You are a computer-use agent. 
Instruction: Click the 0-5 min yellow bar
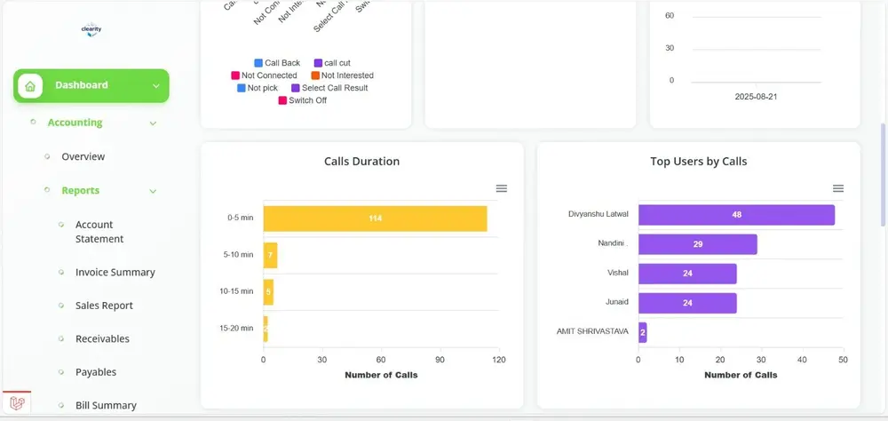pyautogui.click(x=375, y=218)
